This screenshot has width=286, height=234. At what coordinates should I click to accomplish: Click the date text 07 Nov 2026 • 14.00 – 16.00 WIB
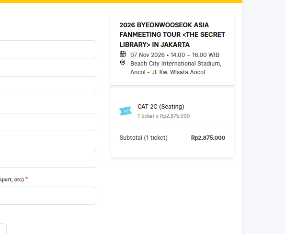175,55
